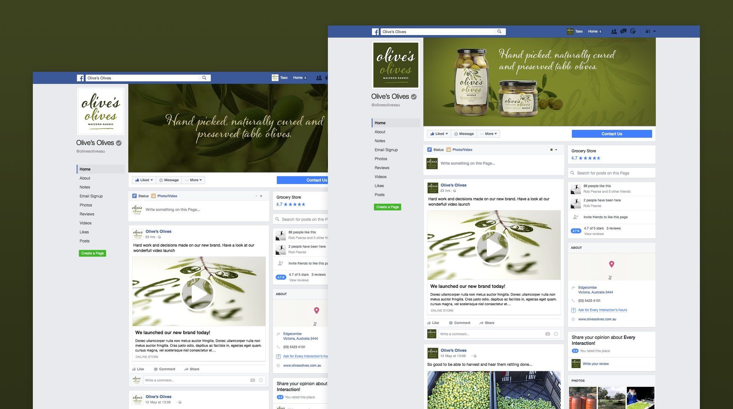Viewport: 733px width, 409px height.
Task: Open Photos in right window sidebar
Action: (x=381, y=159)
